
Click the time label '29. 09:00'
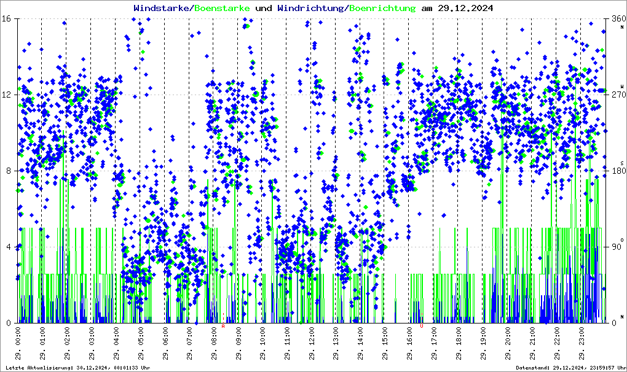pyautogui.click(x=239, y=343)
